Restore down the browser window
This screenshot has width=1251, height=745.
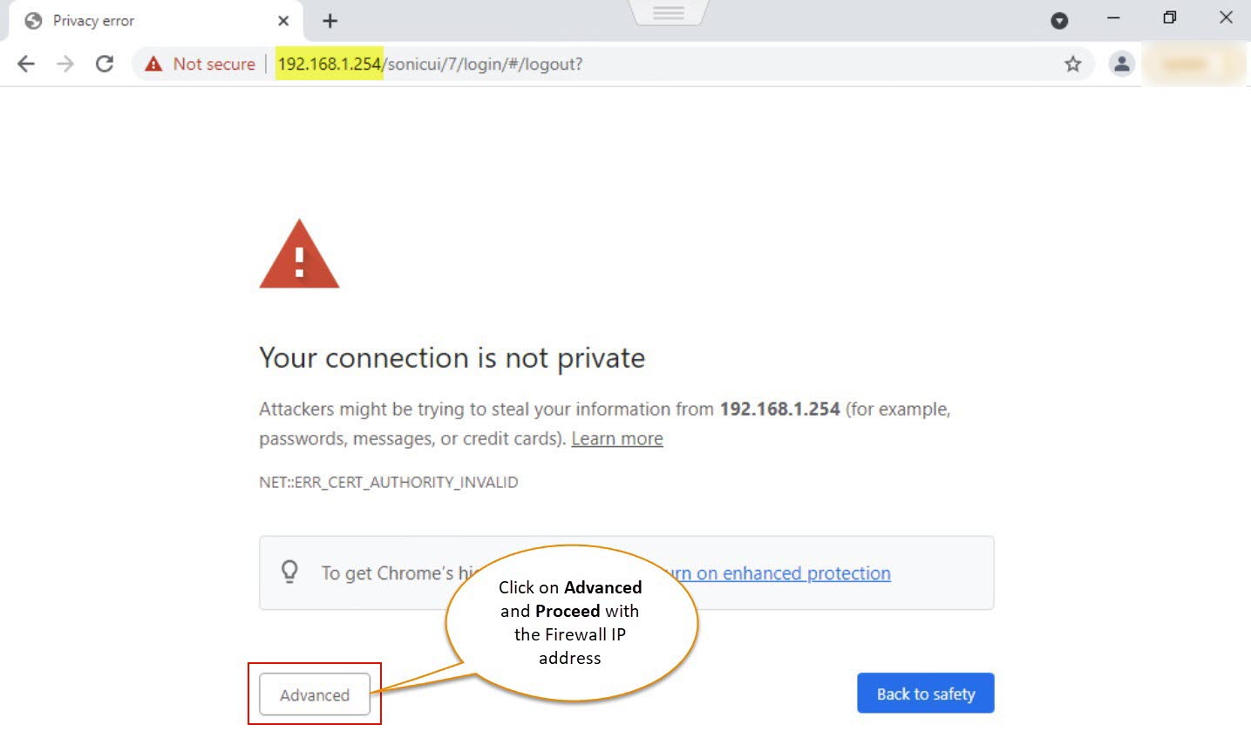pos(1169,18)
